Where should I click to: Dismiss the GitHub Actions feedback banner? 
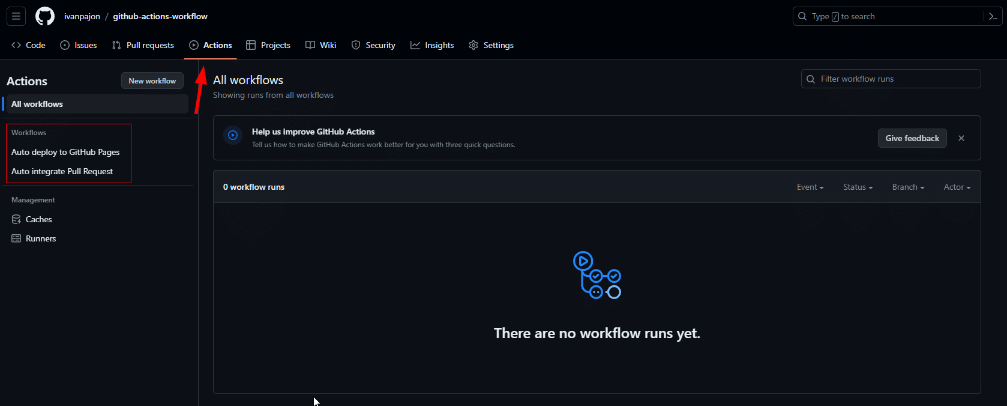(961, 138)
